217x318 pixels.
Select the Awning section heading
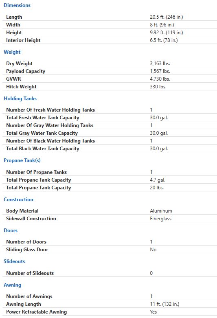12,285
